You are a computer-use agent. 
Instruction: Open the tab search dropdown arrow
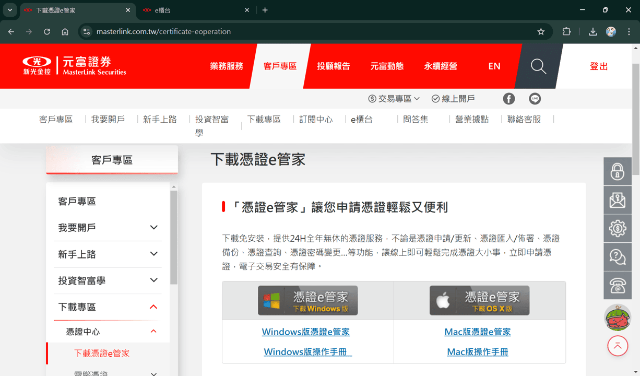pyautogui.click(x=9, y=10)
